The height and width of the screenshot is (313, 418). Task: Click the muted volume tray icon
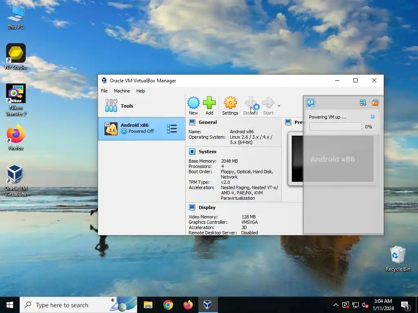pos(365,305)
